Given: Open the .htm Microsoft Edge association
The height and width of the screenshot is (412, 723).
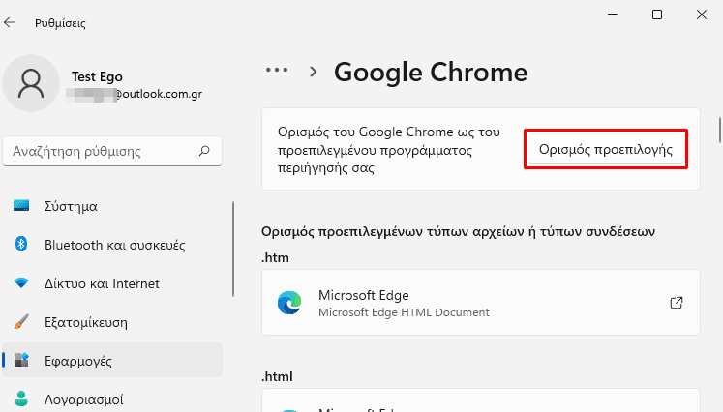Looking at the screenshot, I should tap(481, 303).
